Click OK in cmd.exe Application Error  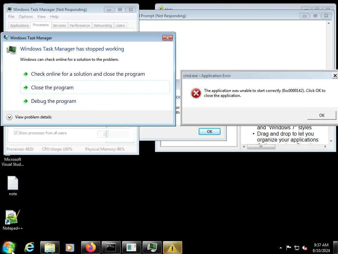(321, 115)
